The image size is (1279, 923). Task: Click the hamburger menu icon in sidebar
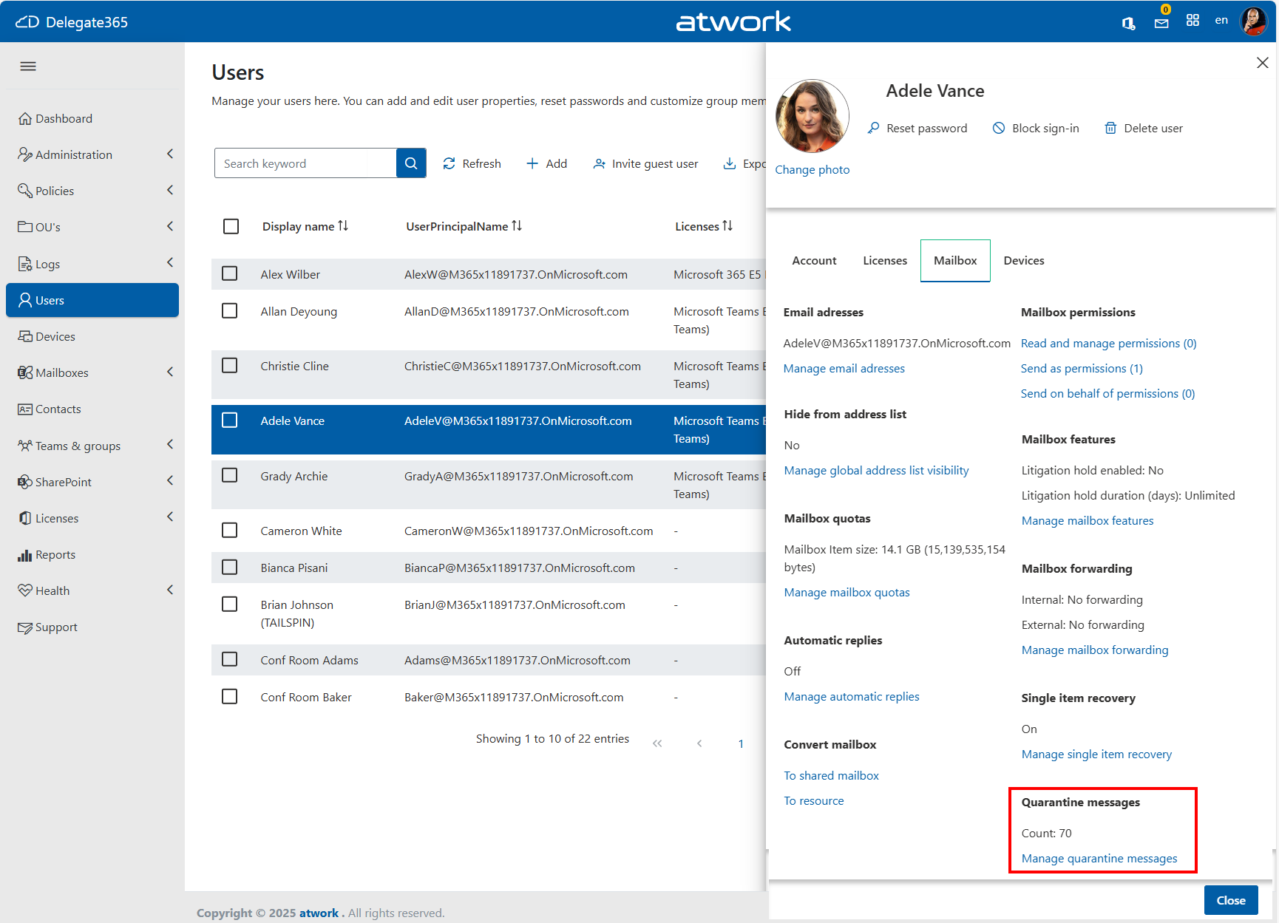tap(28, 67)
